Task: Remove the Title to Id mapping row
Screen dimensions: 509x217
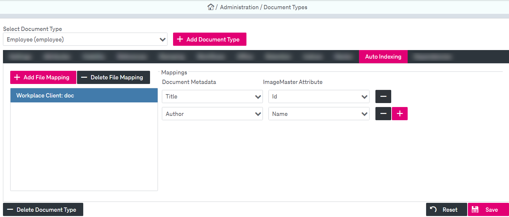Action: pos(383,96)
